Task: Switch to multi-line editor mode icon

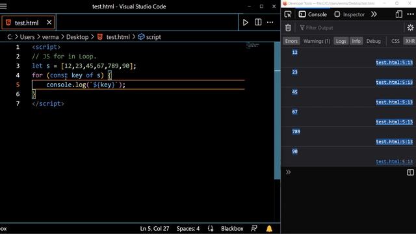Action: pyautogui.click(x=410, y=172)
